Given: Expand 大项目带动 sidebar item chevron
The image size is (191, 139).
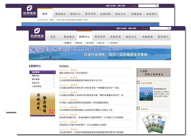Looking at the screenshot, I should pyautogui.click(x=54, y=86).
